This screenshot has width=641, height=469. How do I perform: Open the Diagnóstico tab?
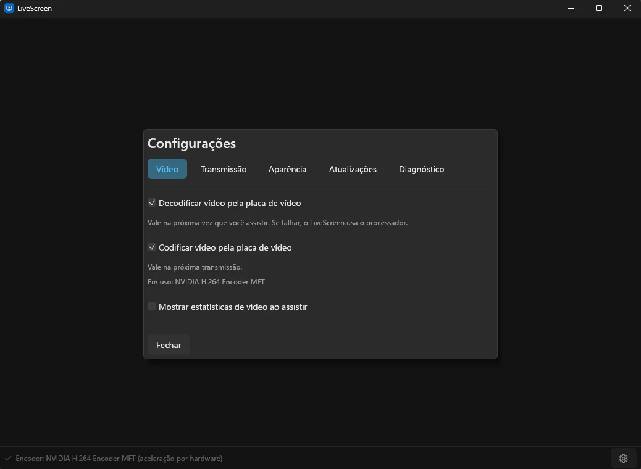422,168
